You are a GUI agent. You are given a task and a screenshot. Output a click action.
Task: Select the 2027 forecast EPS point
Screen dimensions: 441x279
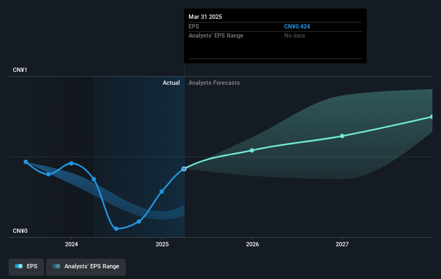point(342,136)
